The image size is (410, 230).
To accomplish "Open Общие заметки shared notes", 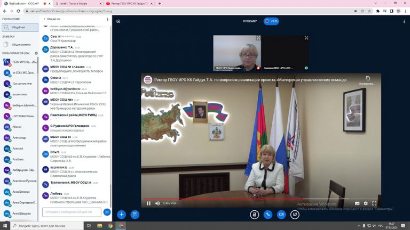I will pyautogui.click(x=20, y=45).
